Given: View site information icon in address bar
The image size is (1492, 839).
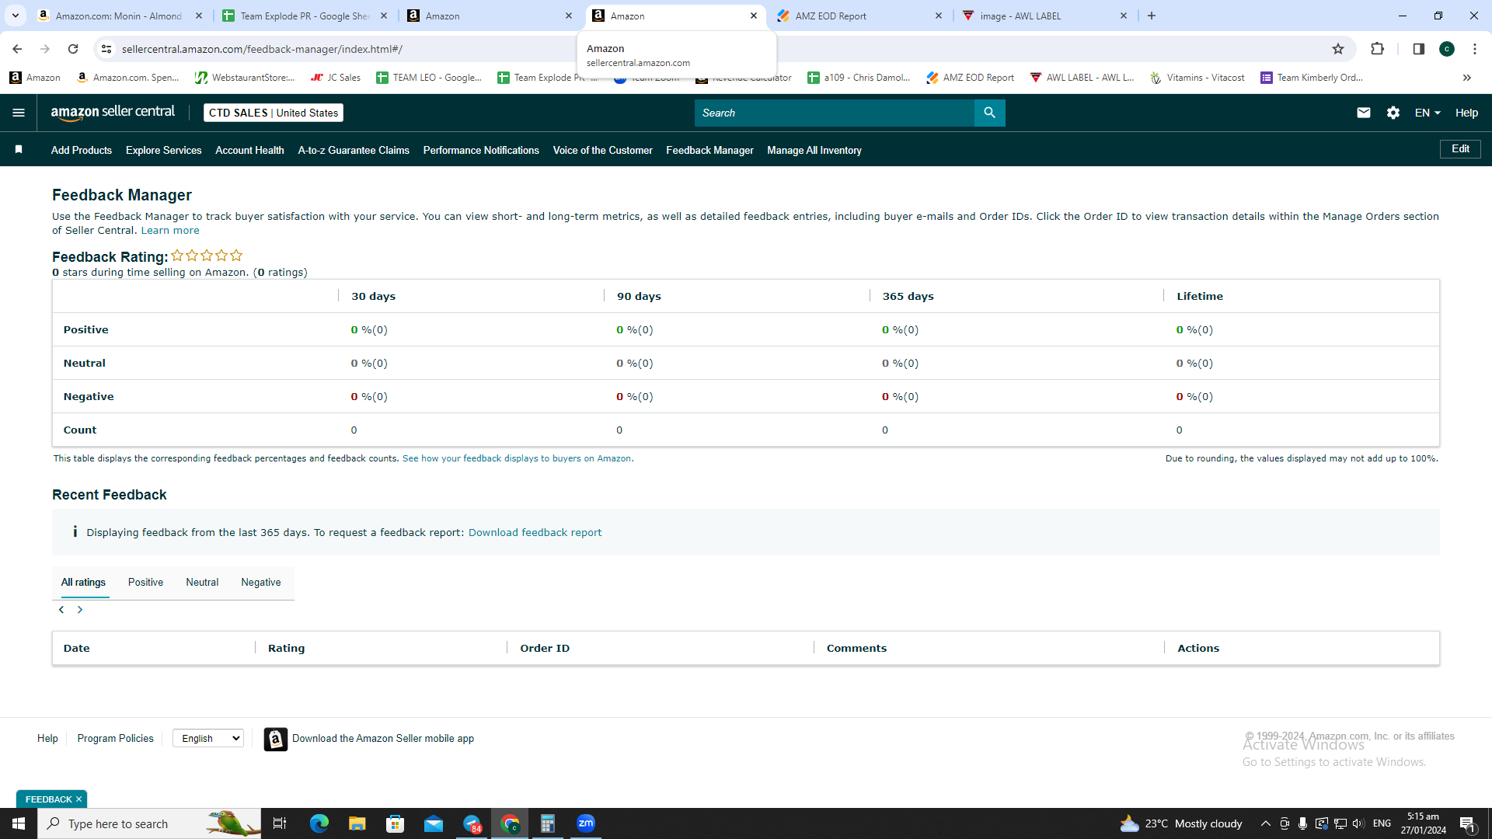Looking at the screenshot, I should pyautogui.click(x=106, y=49).
